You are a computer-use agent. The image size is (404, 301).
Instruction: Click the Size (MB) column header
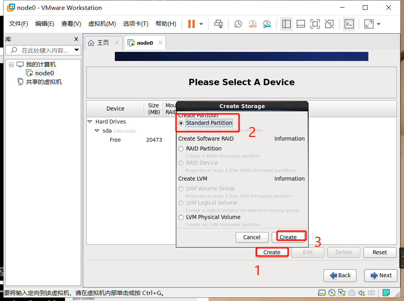(x=154, y=109)
